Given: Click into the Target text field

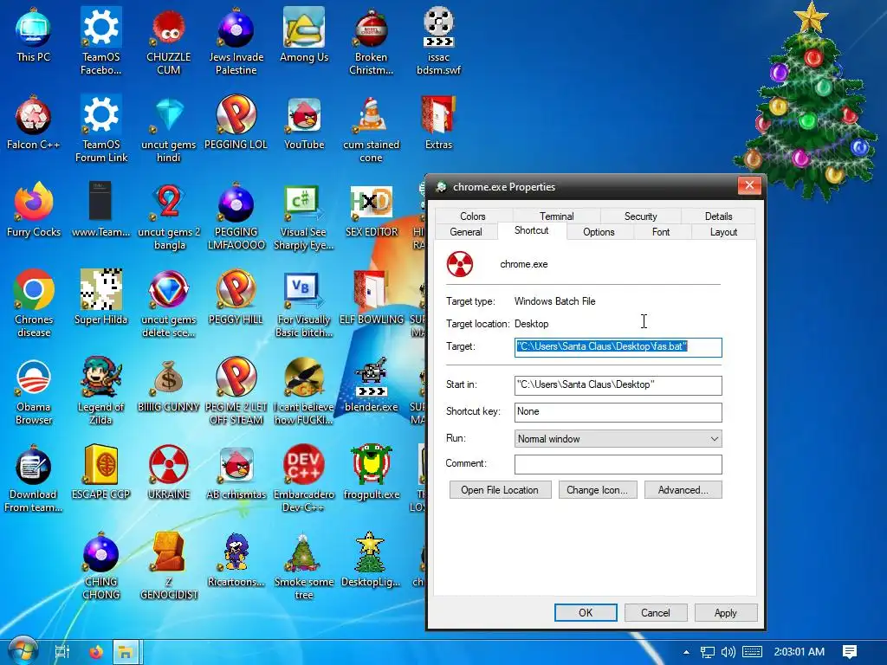Looking at the screenshot, I should (x=618, y=346).
